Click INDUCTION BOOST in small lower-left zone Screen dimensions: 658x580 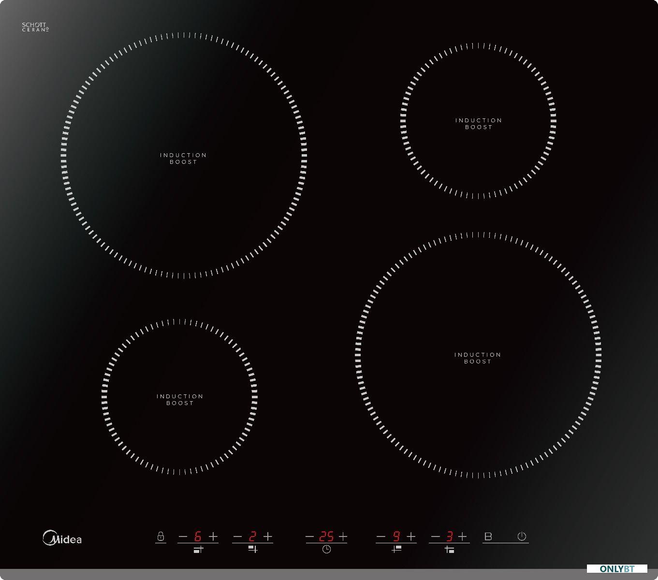pyautogui.click(x=180, y=400)
